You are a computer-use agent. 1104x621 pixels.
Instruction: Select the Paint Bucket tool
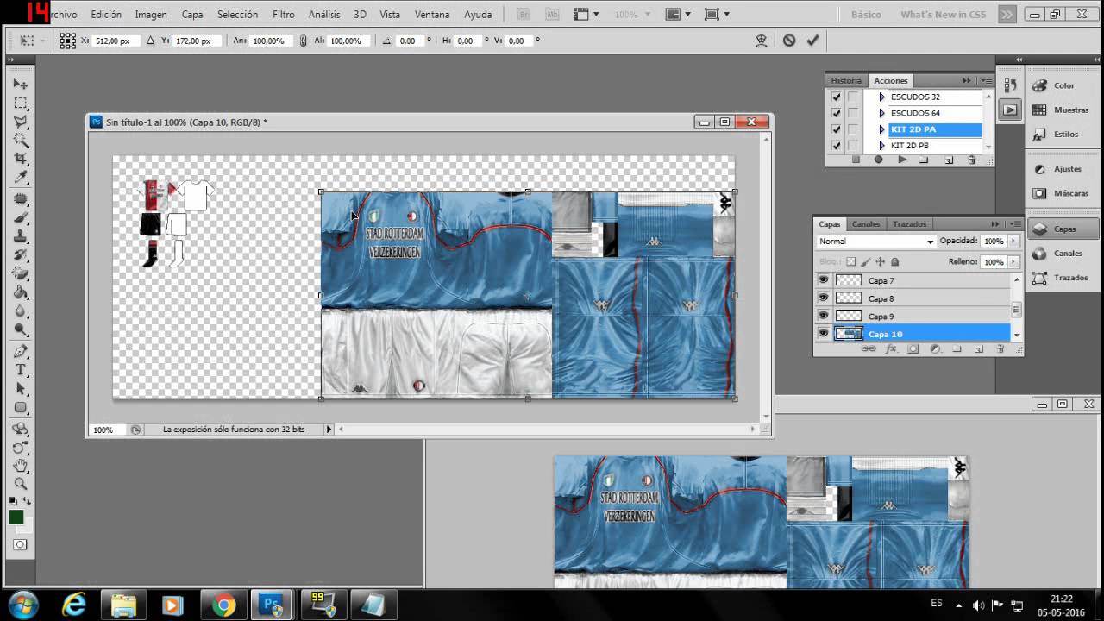[x=21, y=293]
